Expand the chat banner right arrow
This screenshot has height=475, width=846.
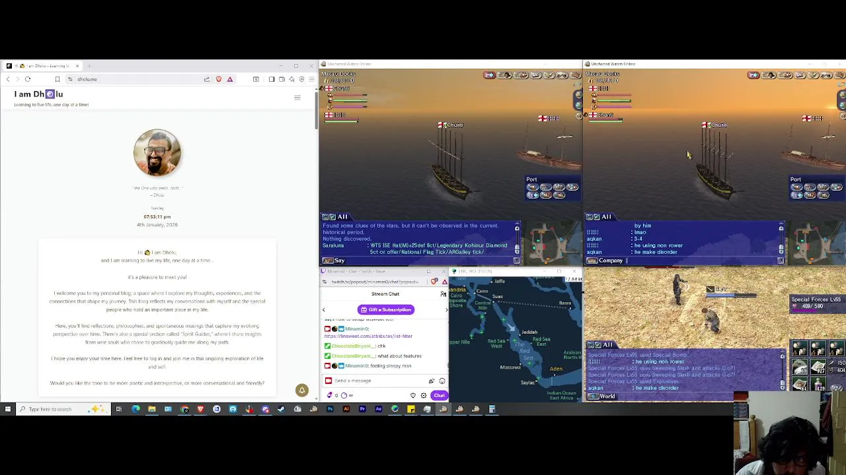446,309
